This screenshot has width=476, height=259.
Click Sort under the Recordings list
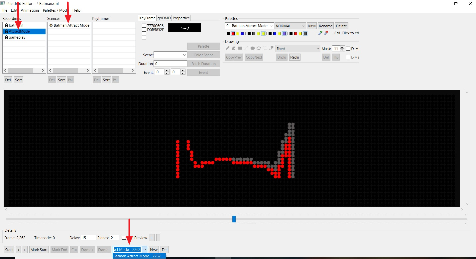(x=19, y=80)
